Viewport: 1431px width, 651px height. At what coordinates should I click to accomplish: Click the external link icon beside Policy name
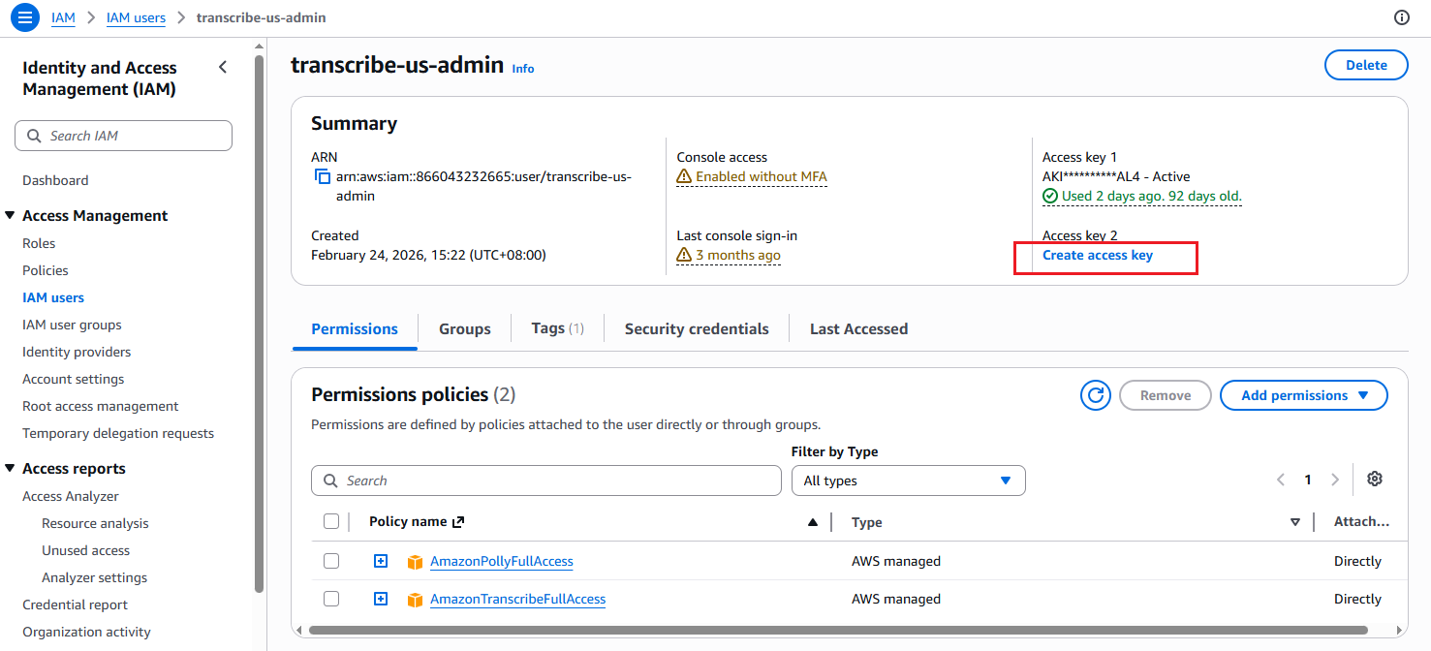[458, 521]
